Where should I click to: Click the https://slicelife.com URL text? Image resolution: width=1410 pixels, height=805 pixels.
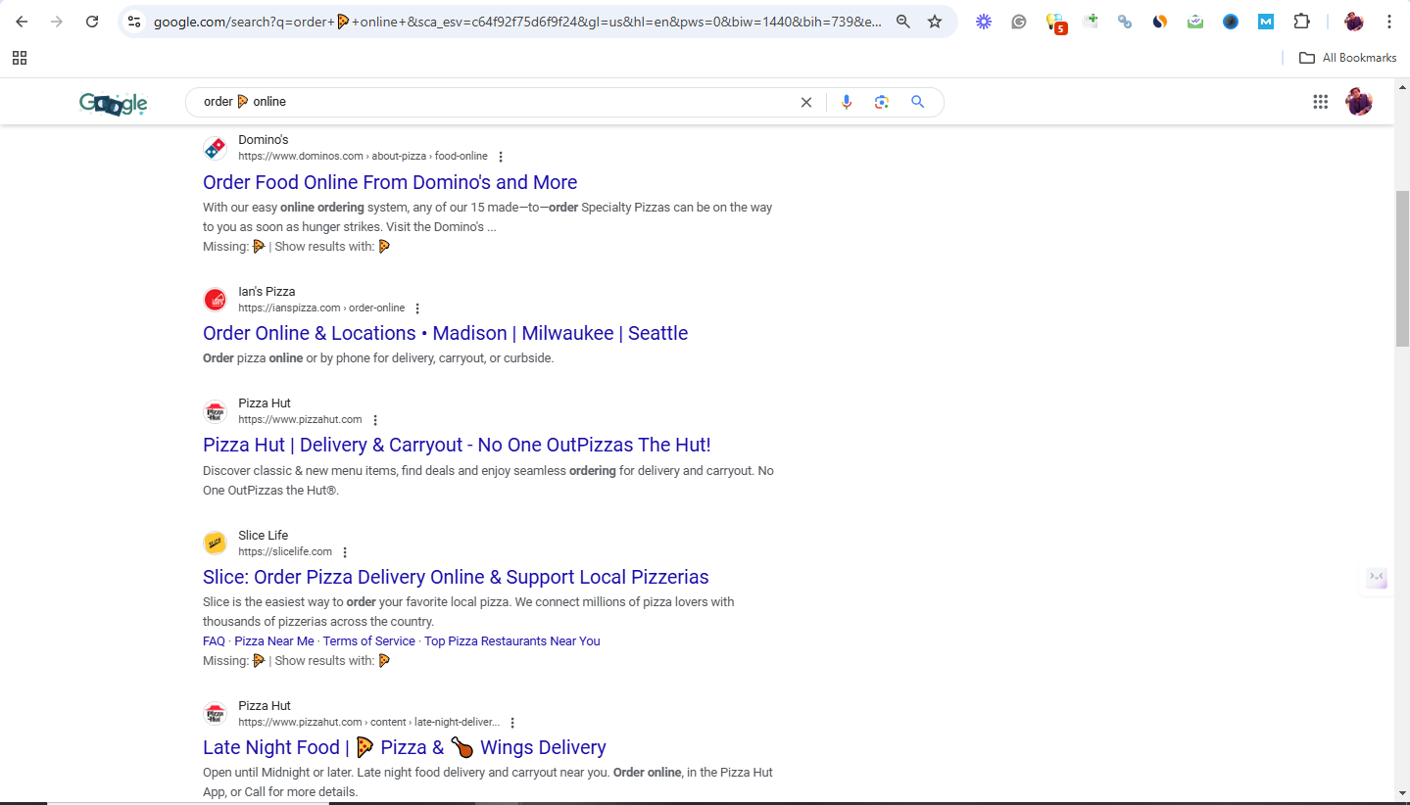tap(285, 552)
